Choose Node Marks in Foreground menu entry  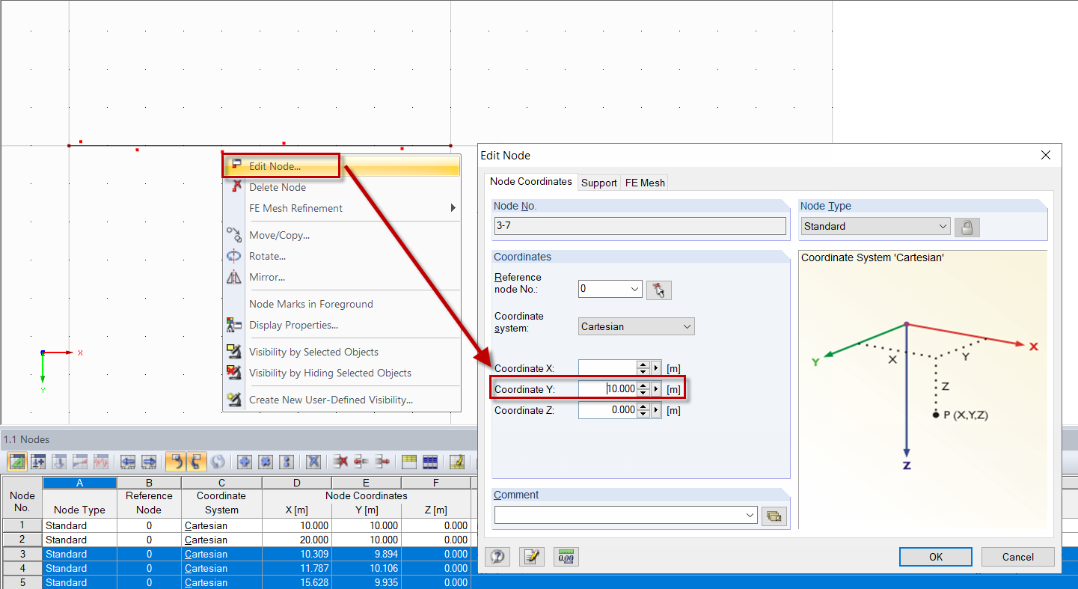[342, 304]
